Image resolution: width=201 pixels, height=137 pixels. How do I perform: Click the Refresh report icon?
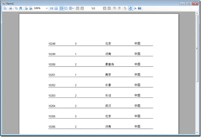pos(125,8)
